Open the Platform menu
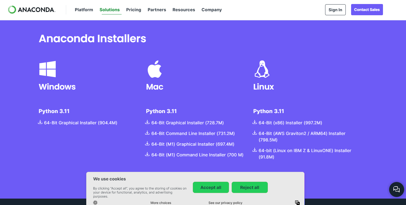Viewport: 406px width, 205px height. click(x=84, y=10)
